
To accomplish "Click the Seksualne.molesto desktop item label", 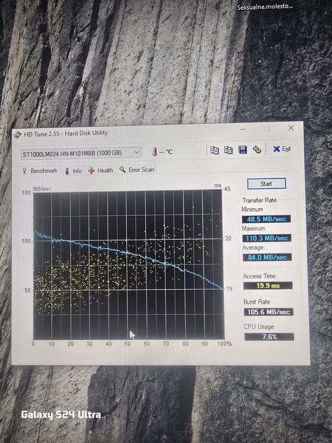I will [x=265, y=7].
